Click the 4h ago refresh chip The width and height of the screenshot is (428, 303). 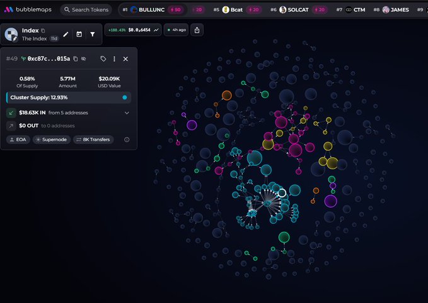[176, 30]
